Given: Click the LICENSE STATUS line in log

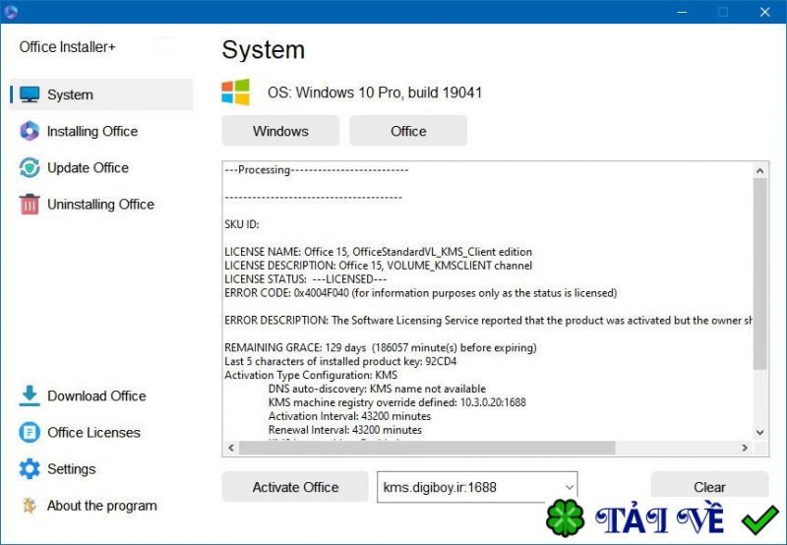Looking at the screenshot, I should point(306,279).
